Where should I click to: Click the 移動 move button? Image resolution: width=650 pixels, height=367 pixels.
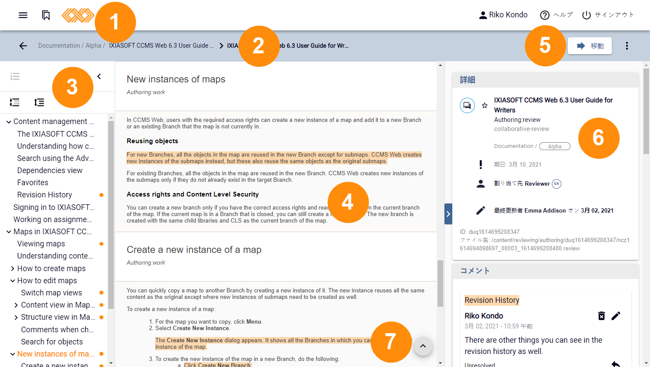click(x=590, y=46)
